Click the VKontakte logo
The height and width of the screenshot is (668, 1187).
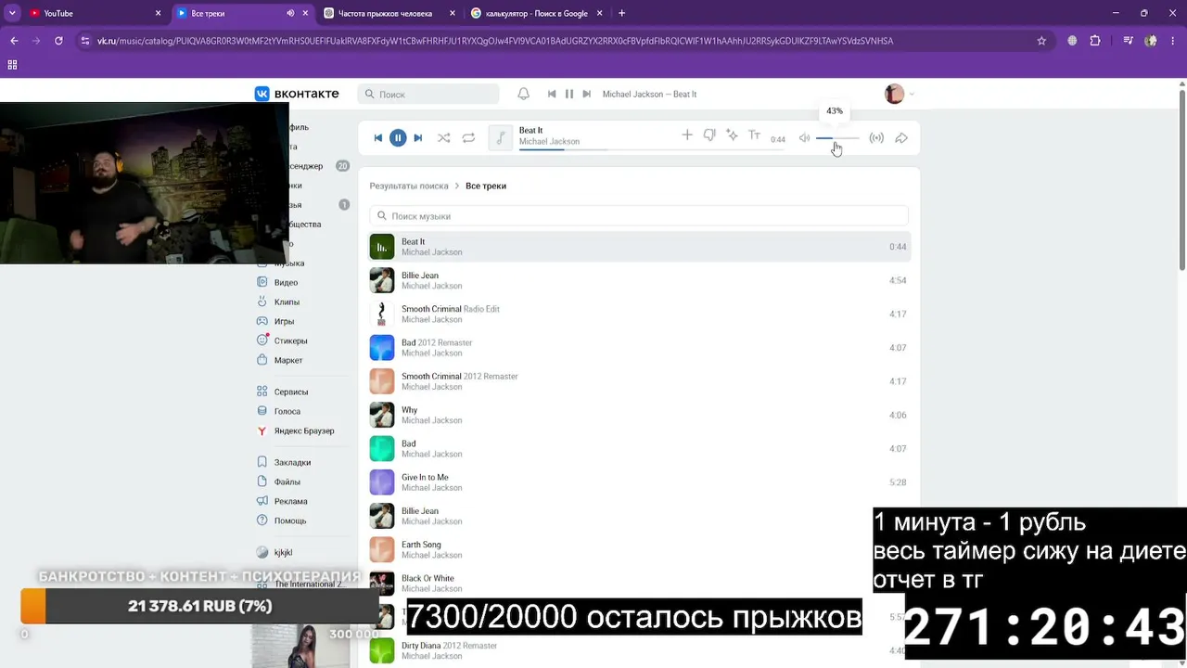tap(298, 94)
